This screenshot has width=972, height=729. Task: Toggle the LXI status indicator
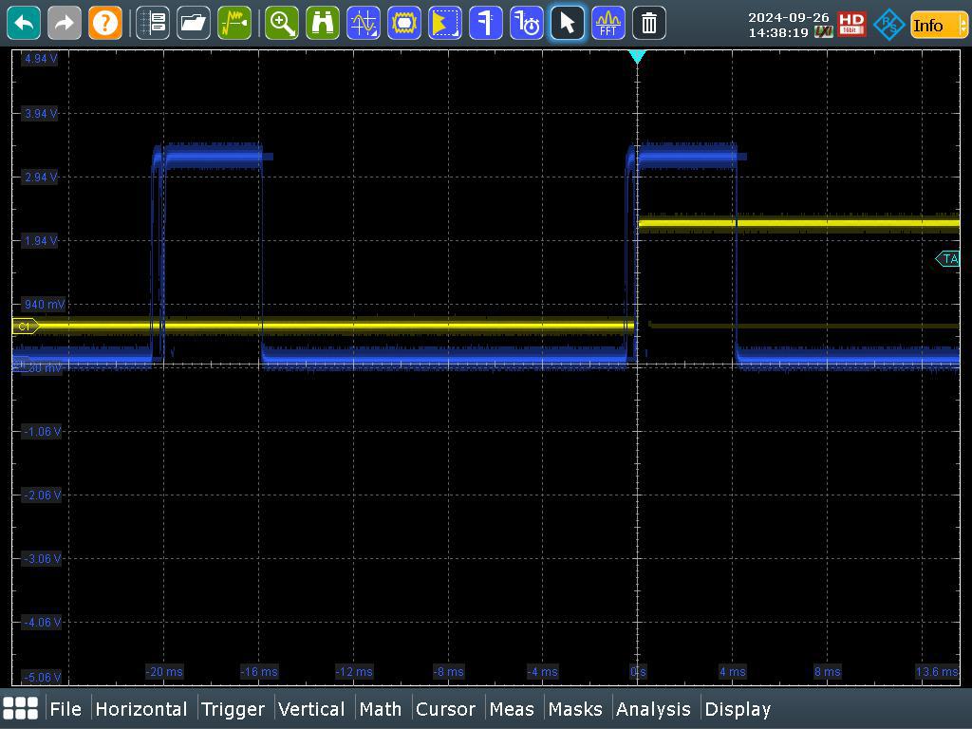click(823, 32)
